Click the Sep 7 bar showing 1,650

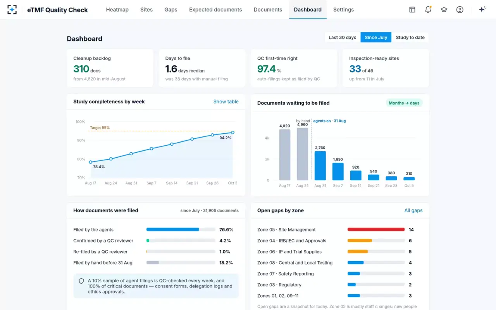[338, 171]
